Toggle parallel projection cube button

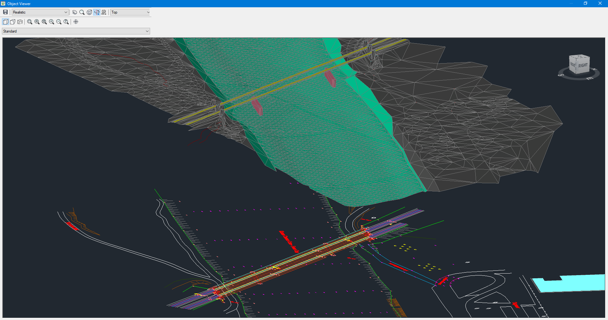pos(5,22)
